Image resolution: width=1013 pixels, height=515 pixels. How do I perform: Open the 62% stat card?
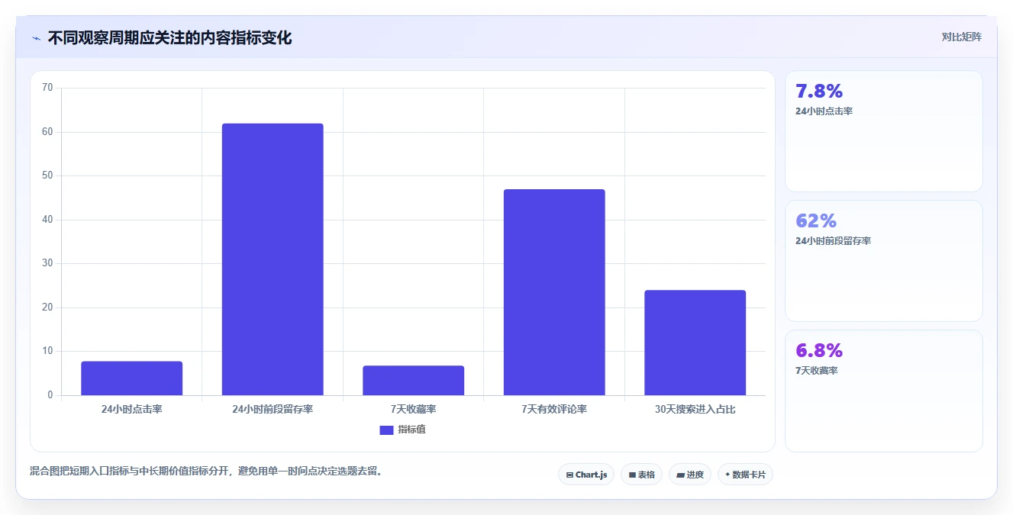(883, 261)
